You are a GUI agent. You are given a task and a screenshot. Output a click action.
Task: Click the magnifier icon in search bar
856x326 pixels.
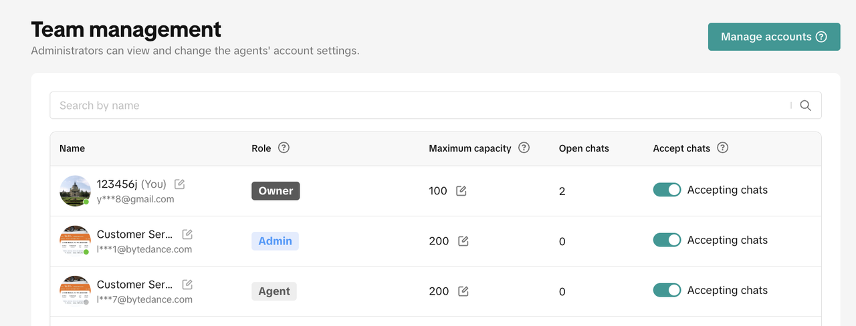(x=805, y=106)
